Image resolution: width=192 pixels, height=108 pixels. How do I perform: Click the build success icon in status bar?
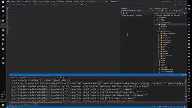pyautogui.click(x=7, y=107)
